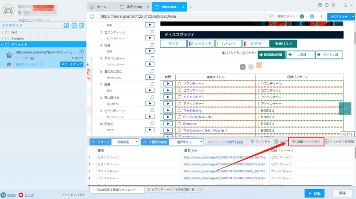
Task: Click the gift icon in title bar
Action: (x=320, y=5)
